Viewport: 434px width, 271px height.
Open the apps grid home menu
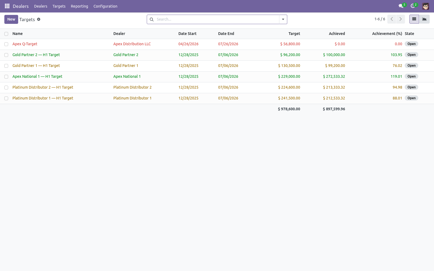coord(7,6)
